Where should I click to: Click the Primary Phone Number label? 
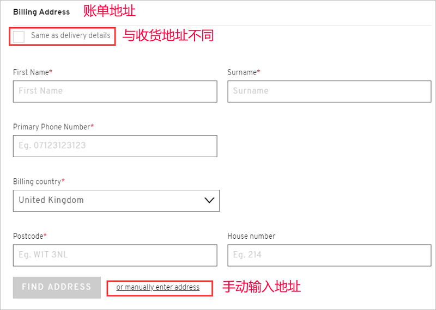pyautogui.click(x=53, y=127)
